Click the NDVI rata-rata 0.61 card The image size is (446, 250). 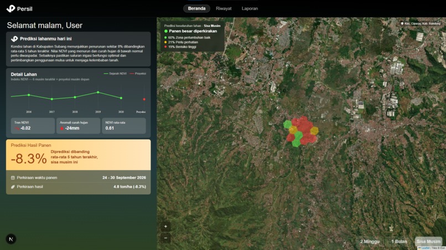tap(124, 126)
